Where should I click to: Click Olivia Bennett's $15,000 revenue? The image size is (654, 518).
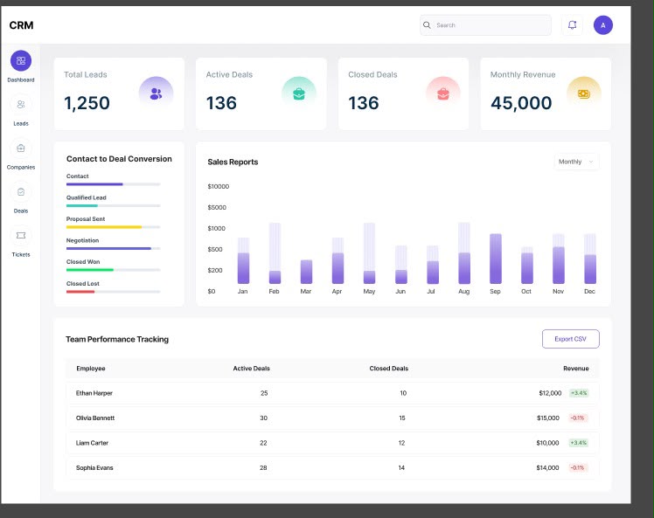click(x=548, y=418)
